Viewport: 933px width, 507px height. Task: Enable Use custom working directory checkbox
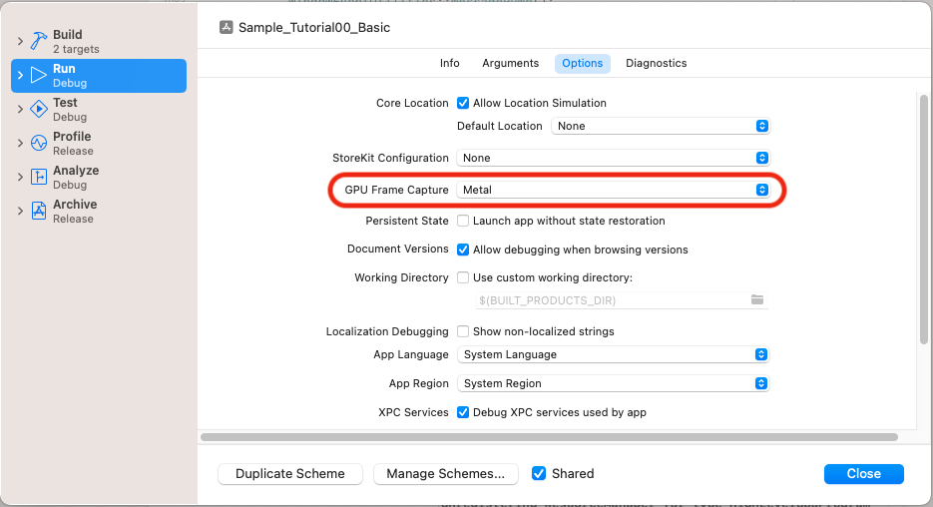click(x=463, y=277)
